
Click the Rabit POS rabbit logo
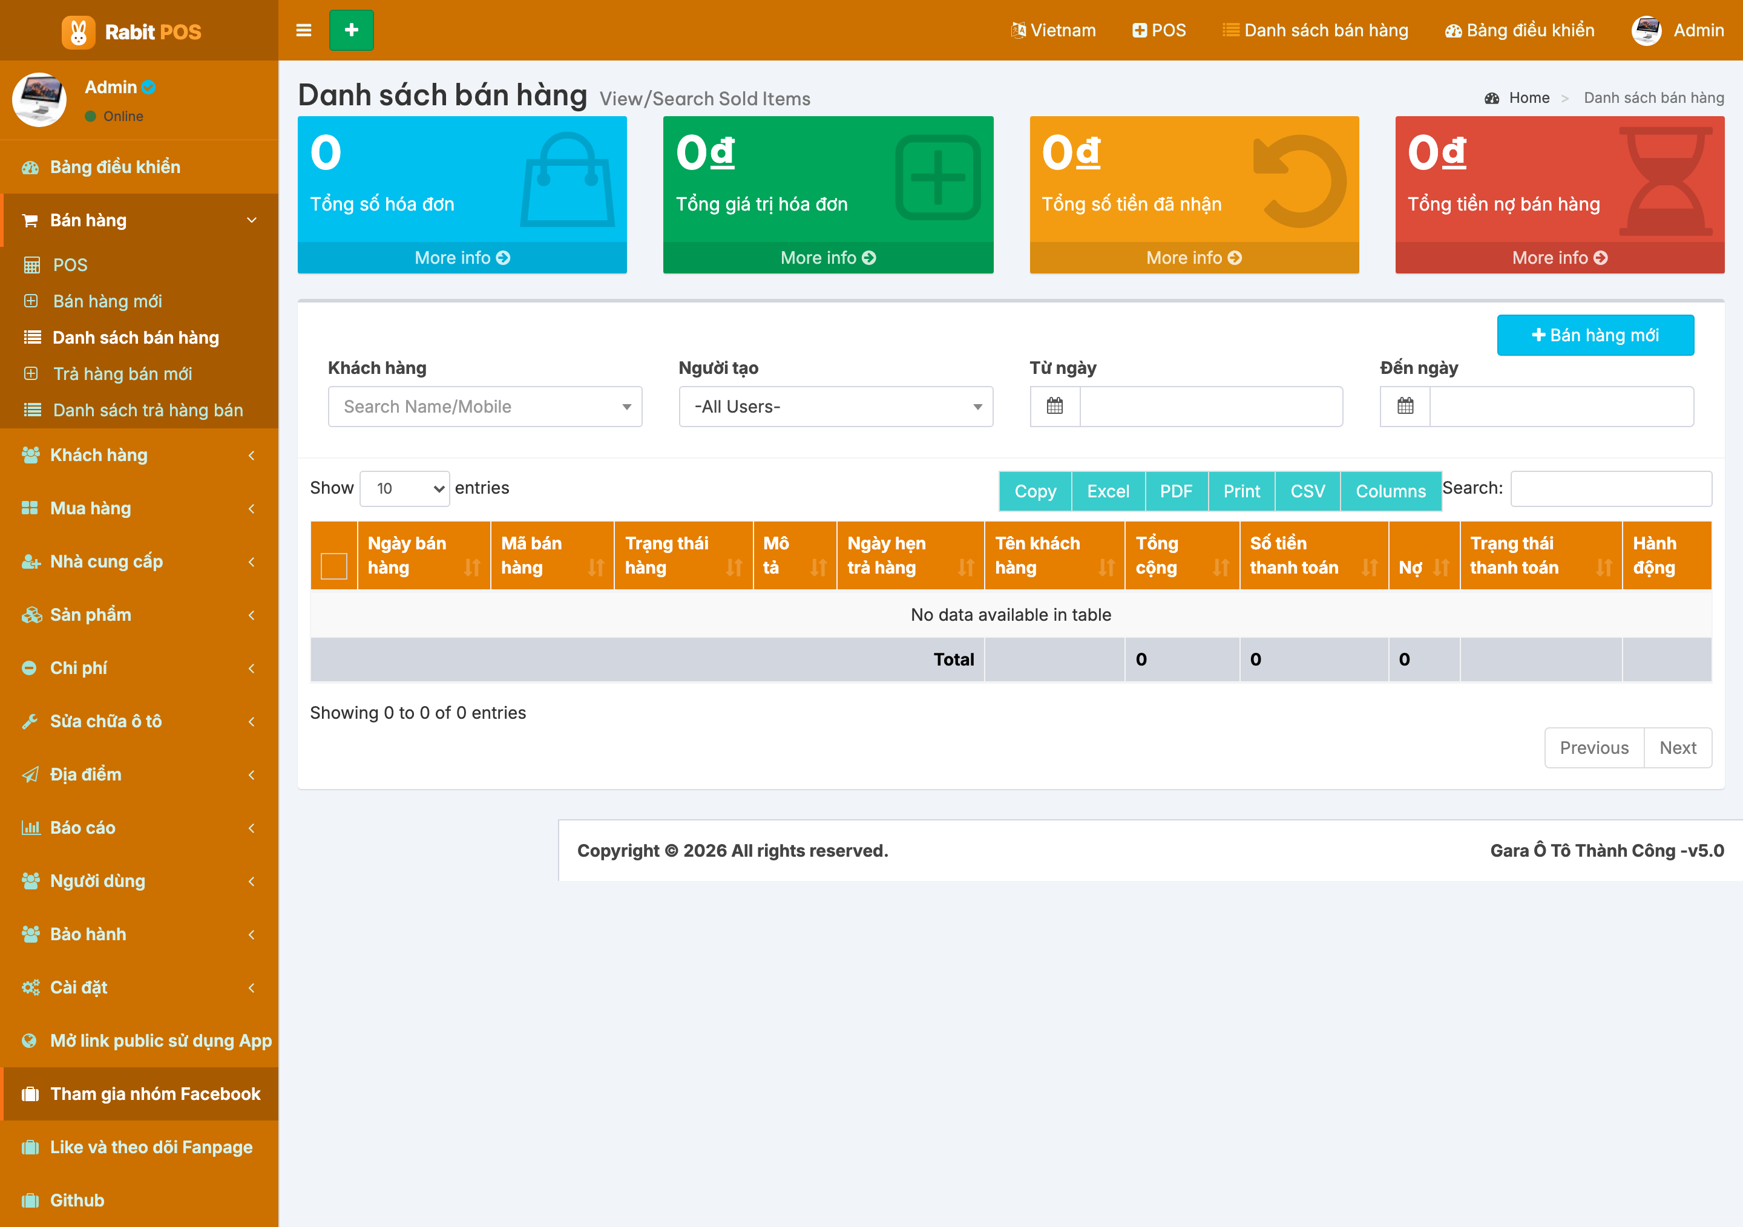coord(78,32)
